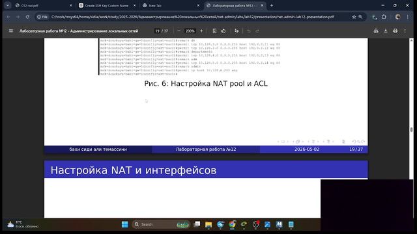Click the Fit to page icon
The width and height of the screenshot is (417, 234).
[214, 31]
